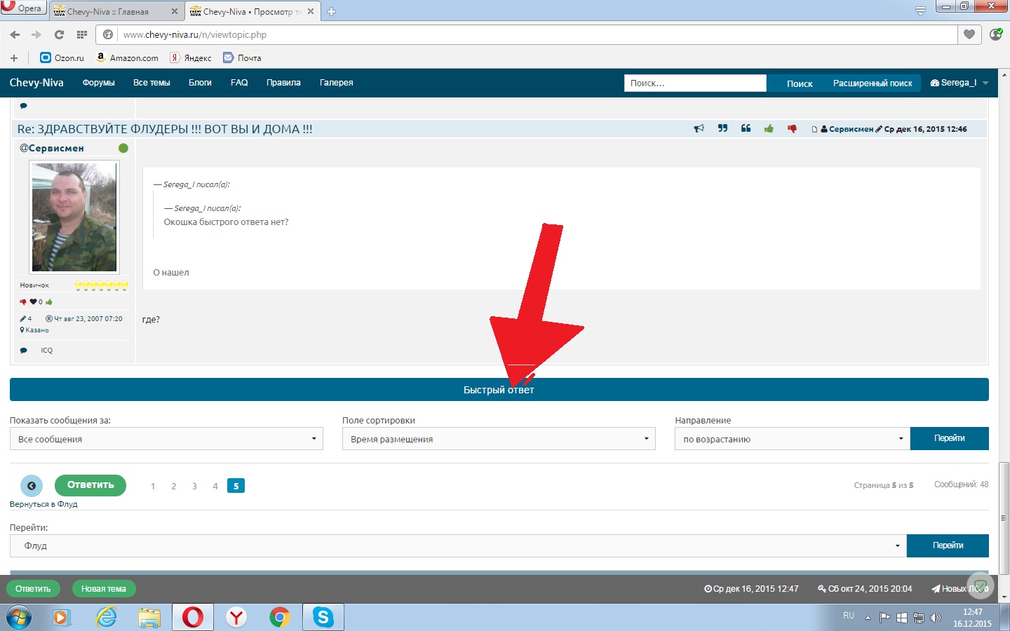Image resolution: width=1010 pixels, height=631 pixels.
Task: Open the Флуд forum jump dropdown
Action: click(457, 545)
